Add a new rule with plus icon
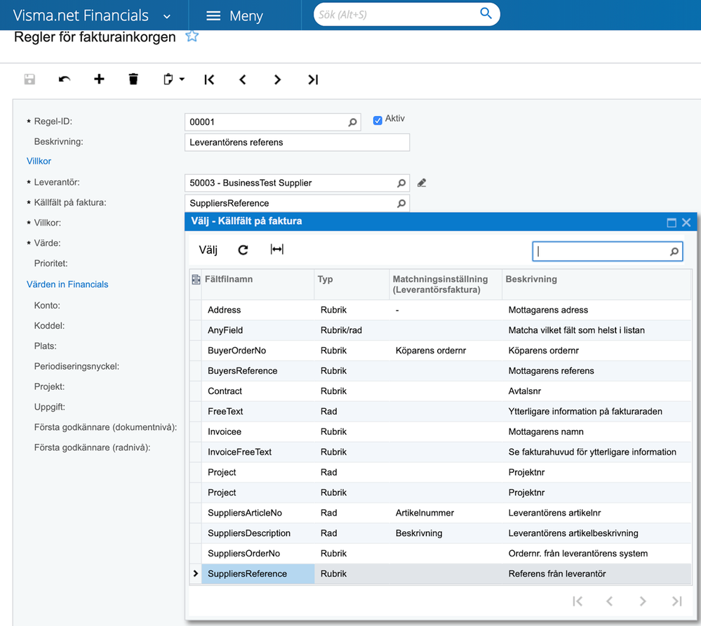The image size is (701, 626). coord(99,79)
